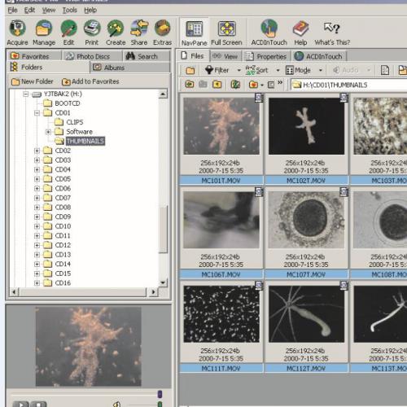
Task: Click the New Folder button
Action: pyautogui.click(x=32, y=81)
